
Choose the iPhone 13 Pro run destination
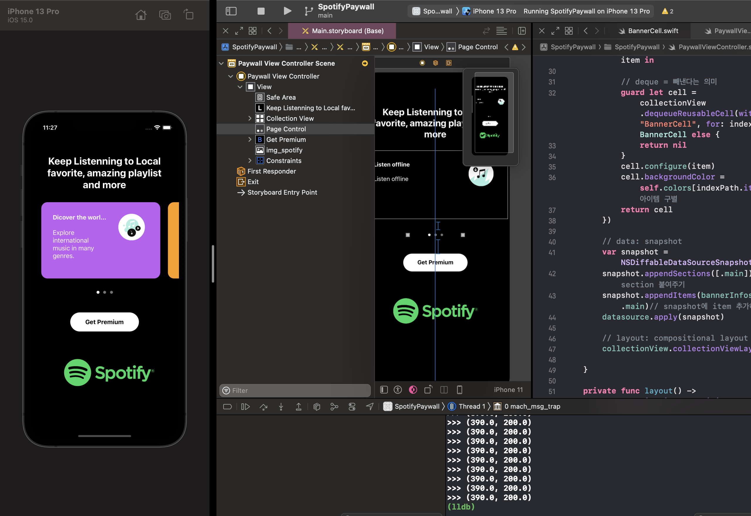489,11
